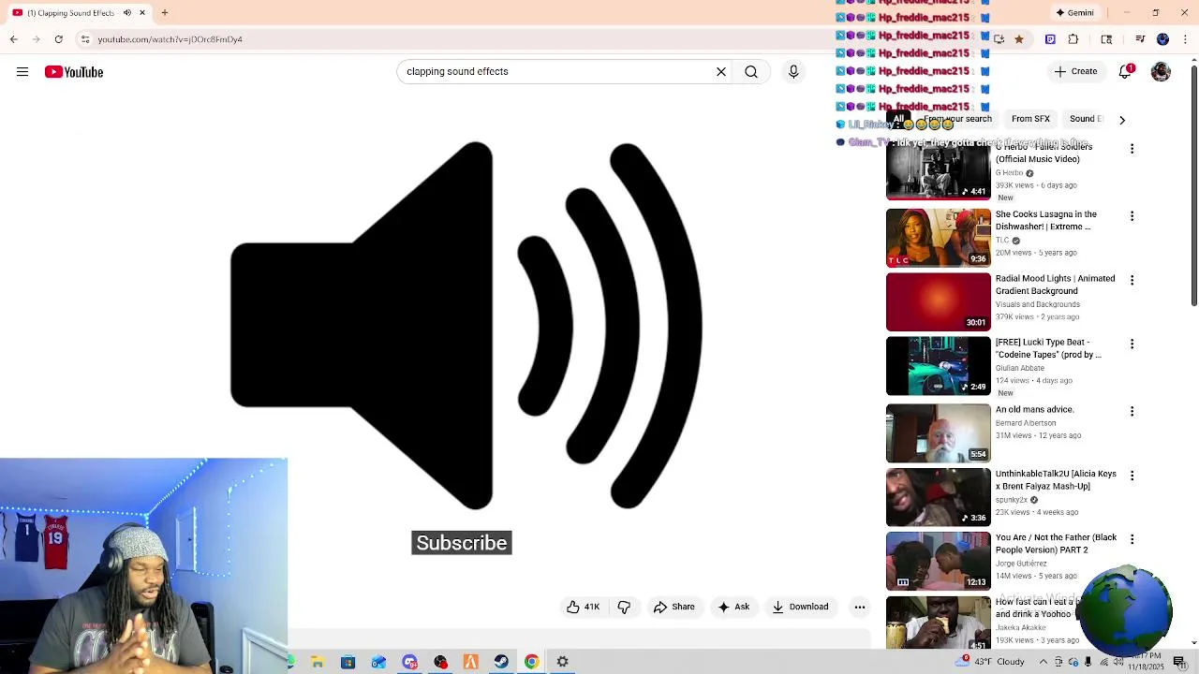Show hidden tray icons chevron
Viewport: 1199px width, 674px height.
[1043, 662]
